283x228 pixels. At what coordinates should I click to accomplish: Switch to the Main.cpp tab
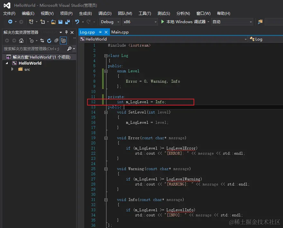120,32
